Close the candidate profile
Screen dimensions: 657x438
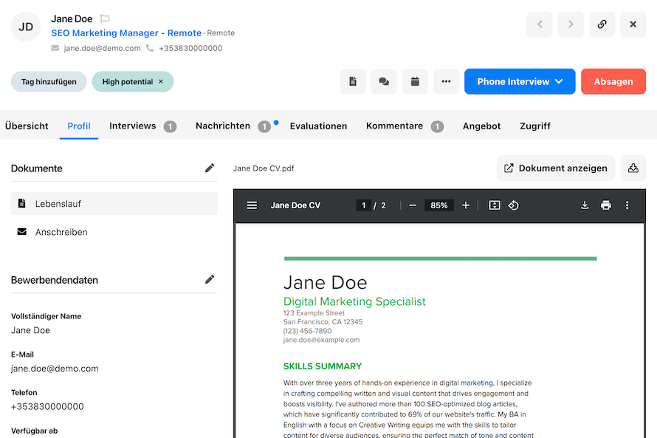coord(633,24)
